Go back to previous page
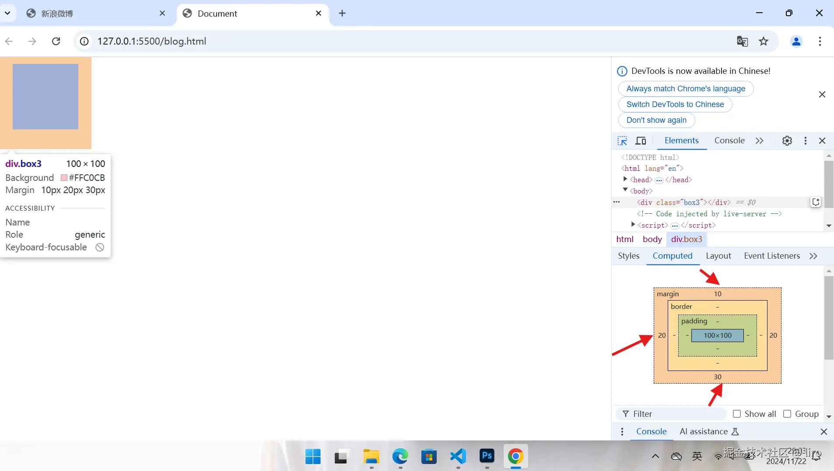 pos(9,41)
